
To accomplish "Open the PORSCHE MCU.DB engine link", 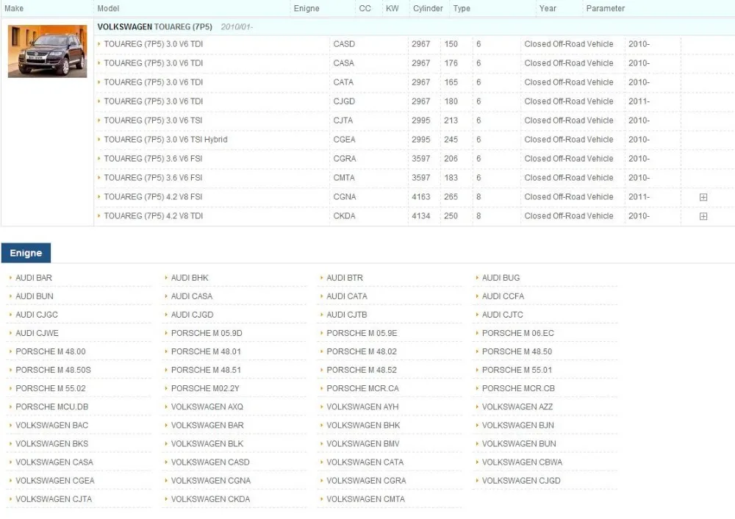I will [x=52, y=407].
